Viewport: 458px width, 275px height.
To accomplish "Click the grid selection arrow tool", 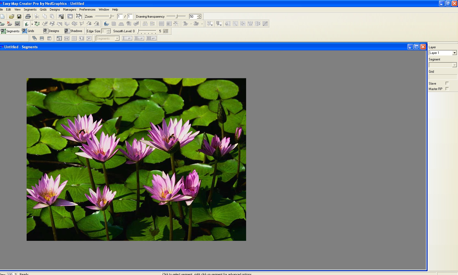I will pyautogui.click(x=106, y=24).
